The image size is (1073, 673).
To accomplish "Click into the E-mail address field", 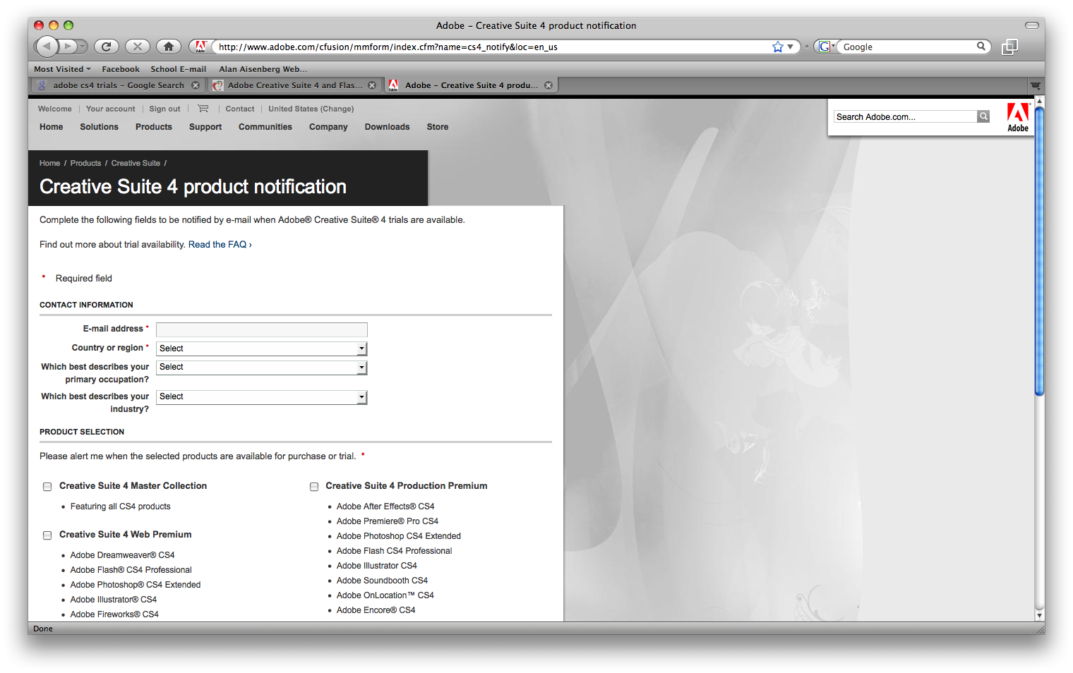I will pyautogui.click(x=262, y=329).
